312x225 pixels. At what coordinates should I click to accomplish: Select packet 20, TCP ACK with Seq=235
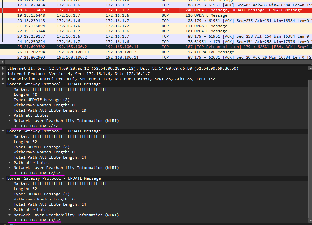point(156,21)
